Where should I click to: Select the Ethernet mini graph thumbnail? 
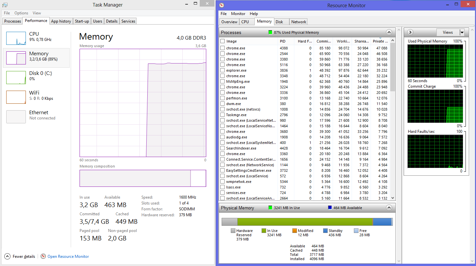[x=16, y=117]
